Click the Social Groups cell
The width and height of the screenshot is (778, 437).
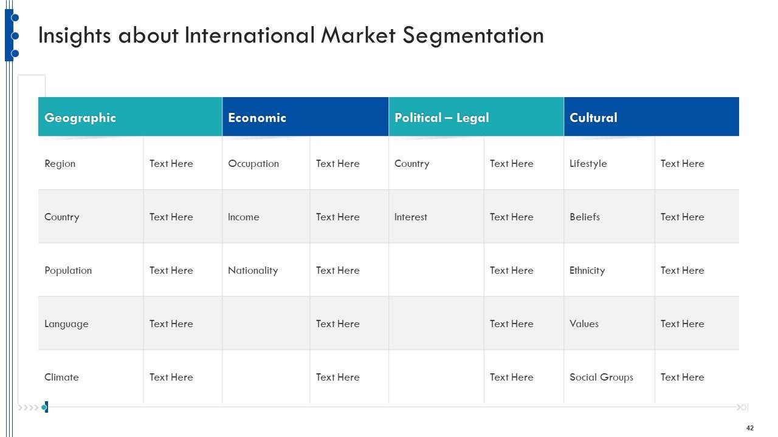pos(601,378)
